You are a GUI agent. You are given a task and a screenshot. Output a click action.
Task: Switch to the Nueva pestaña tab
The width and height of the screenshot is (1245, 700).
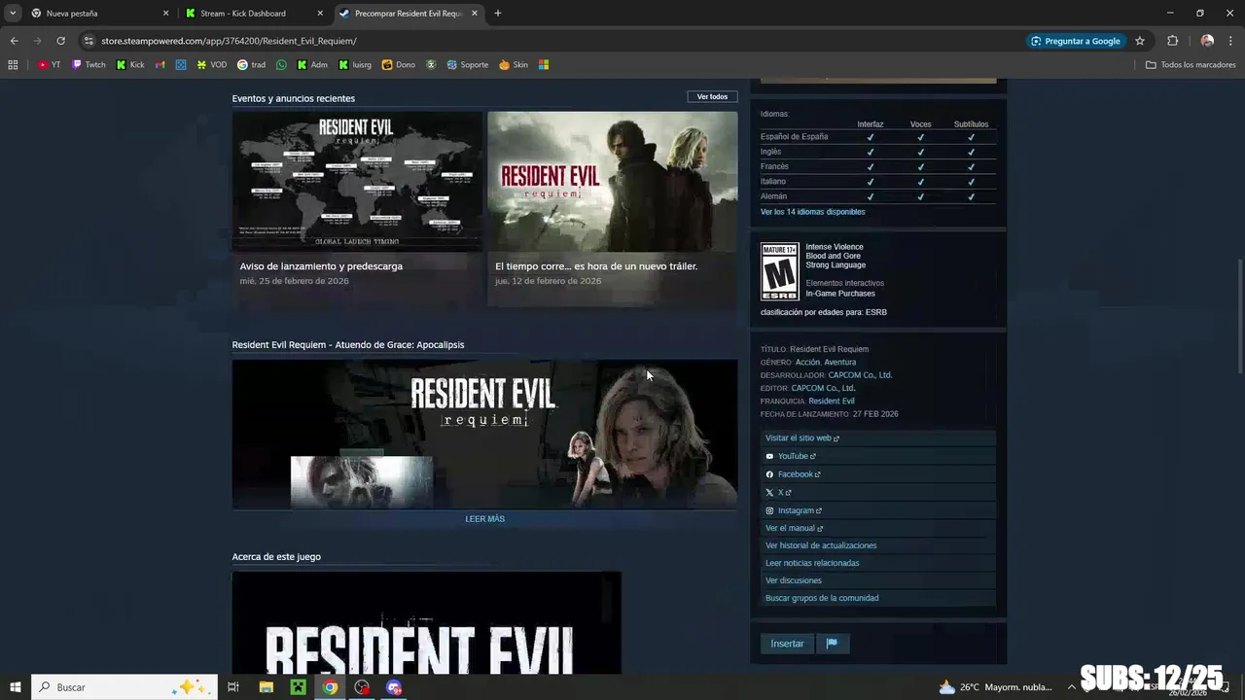[x=97, y=14]
